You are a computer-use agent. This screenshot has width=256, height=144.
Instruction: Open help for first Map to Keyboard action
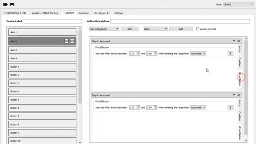[234, 41]
